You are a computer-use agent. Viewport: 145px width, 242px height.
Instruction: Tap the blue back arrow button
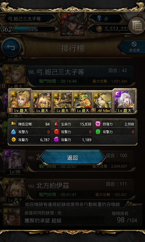tap(11, 47)
